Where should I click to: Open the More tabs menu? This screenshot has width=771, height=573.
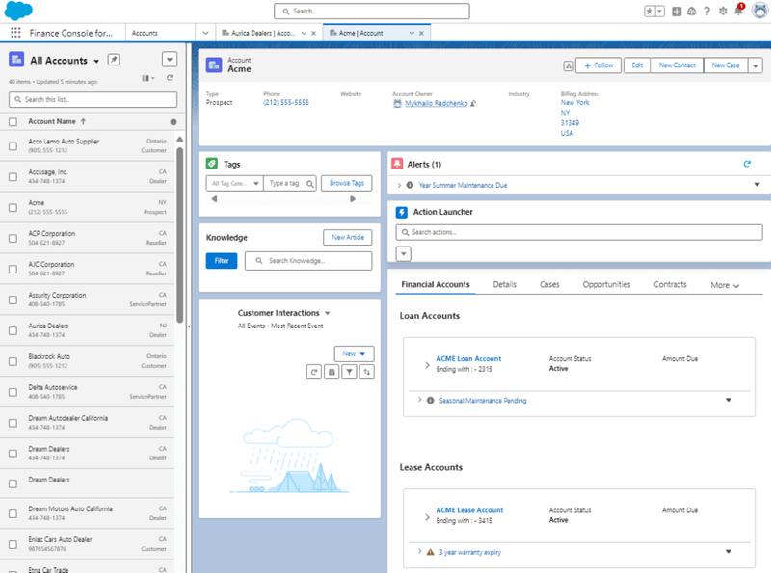pyautogui.click(x=725, y=285)
